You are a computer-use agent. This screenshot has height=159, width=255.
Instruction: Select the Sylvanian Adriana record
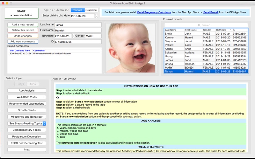pos(206,52)
